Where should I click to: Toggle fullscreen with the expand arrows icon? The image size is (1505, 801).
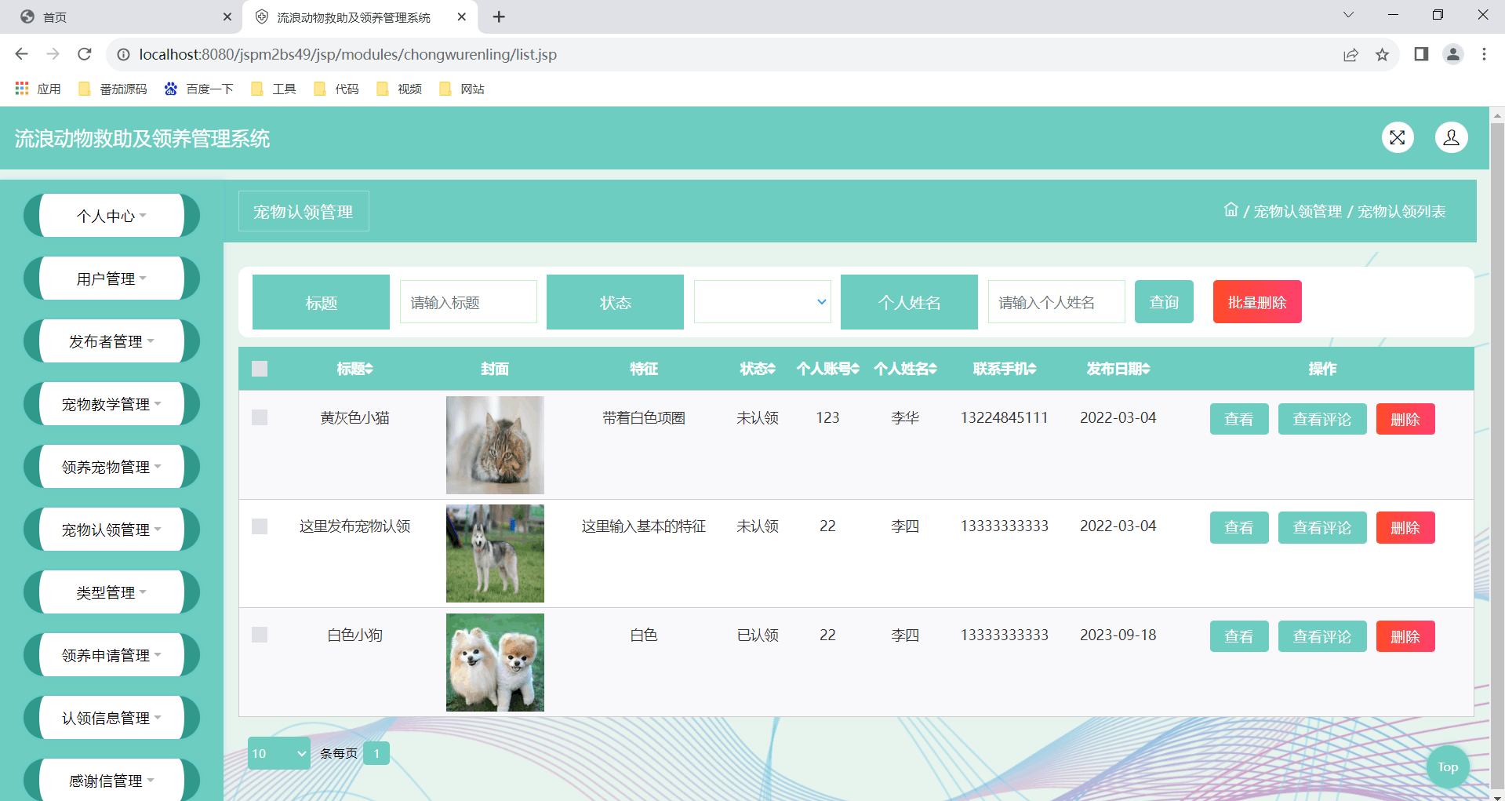[x=1398, y=138]
